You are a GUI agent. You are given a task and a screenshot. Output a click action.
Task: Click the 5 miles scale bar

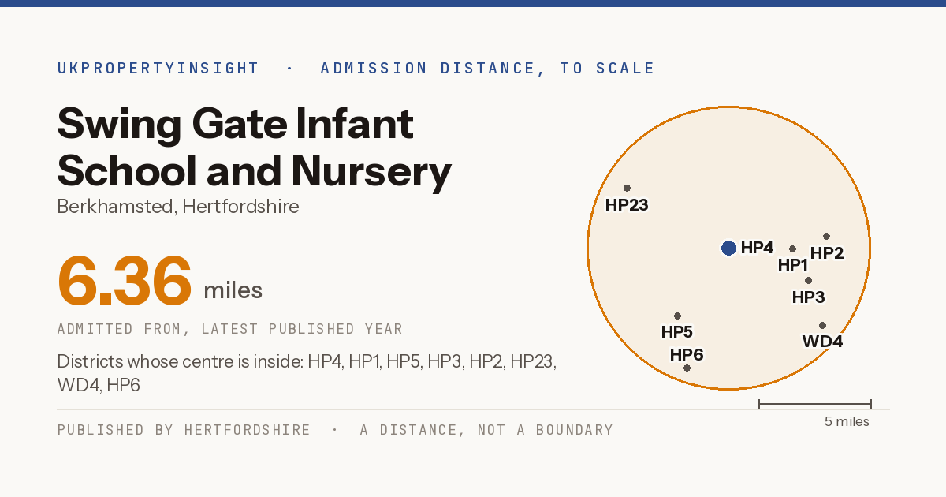814,404
